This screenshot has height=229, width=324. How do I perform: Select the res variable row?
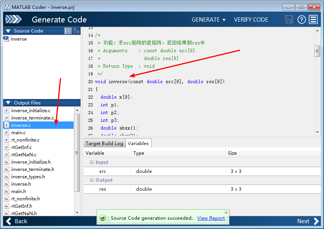202,189
